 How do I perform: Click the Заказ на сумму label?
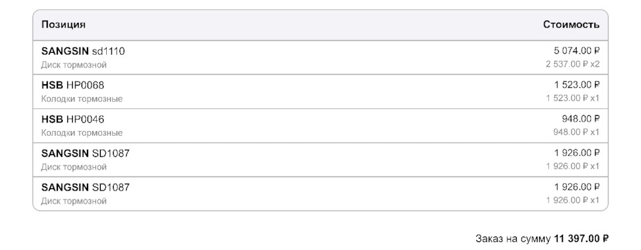point(513,238)
